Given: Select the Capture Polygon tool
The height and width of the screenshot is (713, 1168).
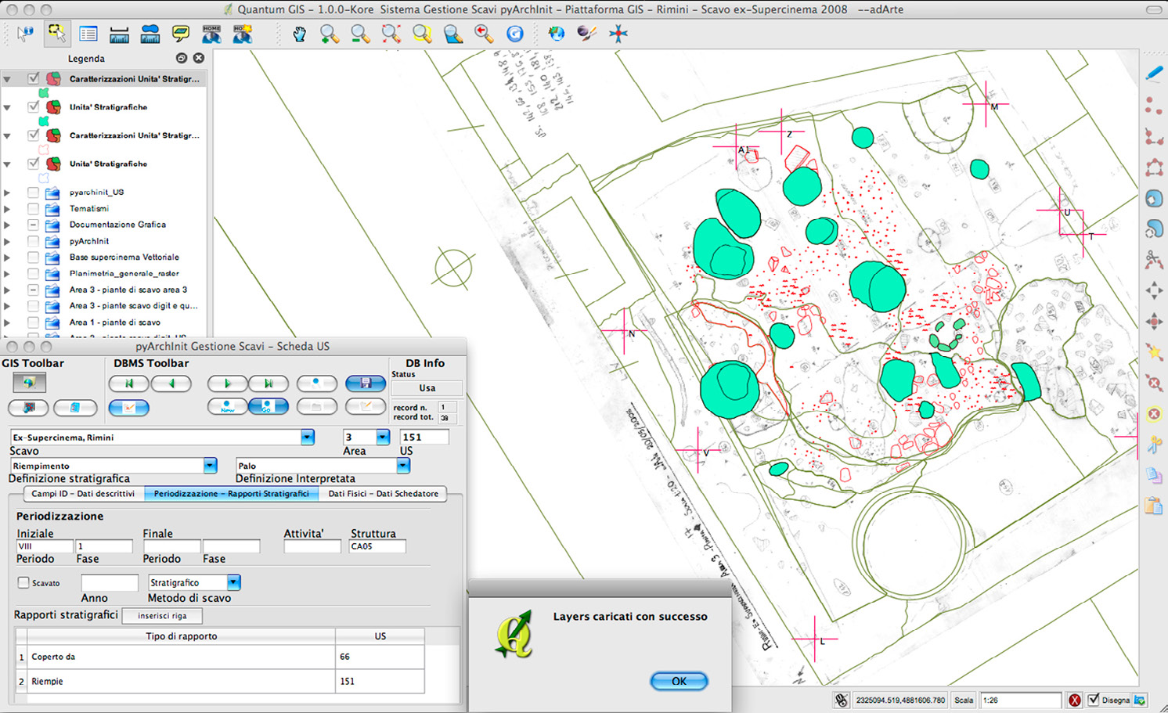Looking at the screenshot, I should click(1154, 167).
